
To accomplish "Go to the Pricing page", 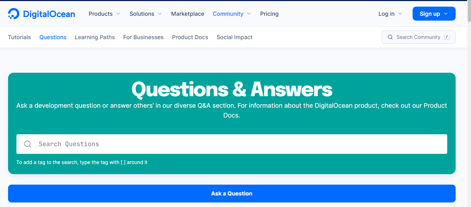I will point(269,14).
